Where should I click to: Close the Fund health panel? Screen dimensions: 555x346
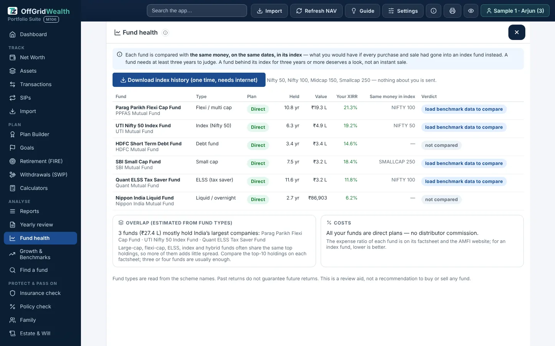(x=517, y=32)
